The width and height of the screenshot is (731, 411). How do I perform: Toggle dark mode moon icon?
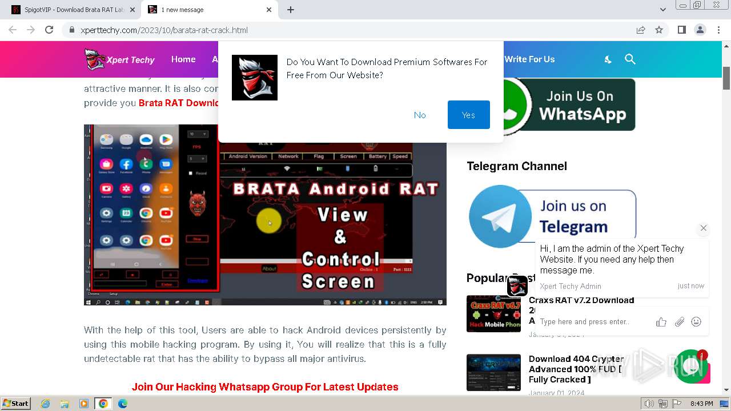[x=608, y=59]
